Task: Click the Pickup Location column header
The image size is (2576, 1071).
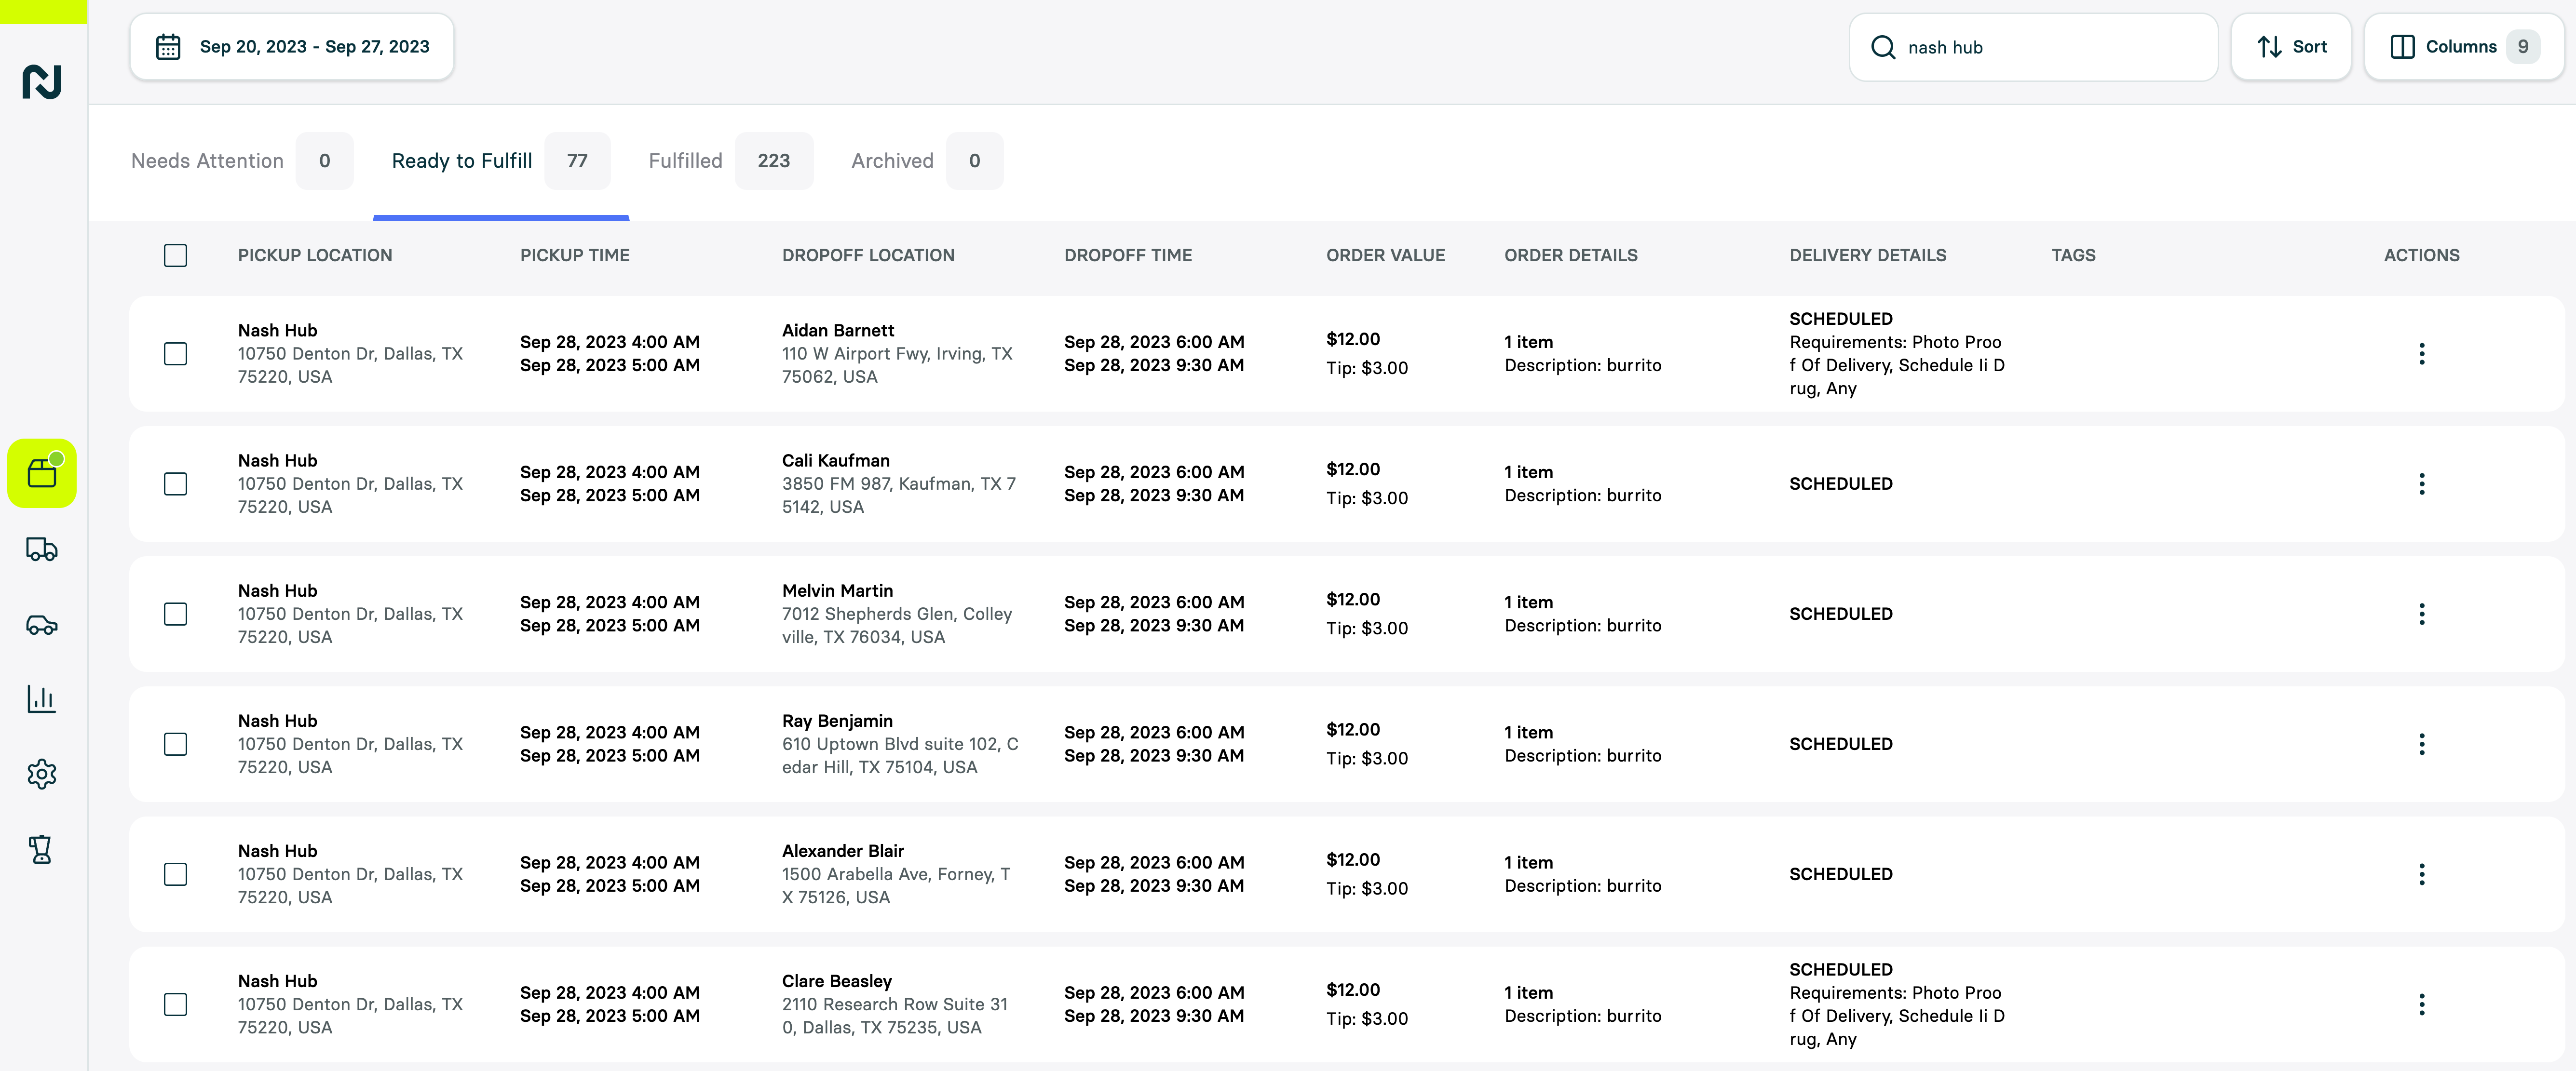Action: tap(315, 255)
